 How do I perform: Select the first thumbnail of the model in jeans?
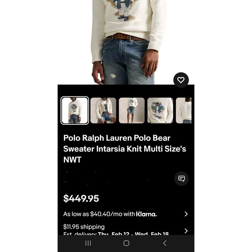click(x=75, y=110)
